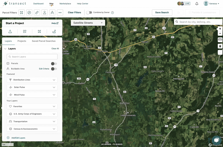This screenshot has height=147, width=223.
Task: Click the polygon parcel filter icon
Action: (22, 13)
